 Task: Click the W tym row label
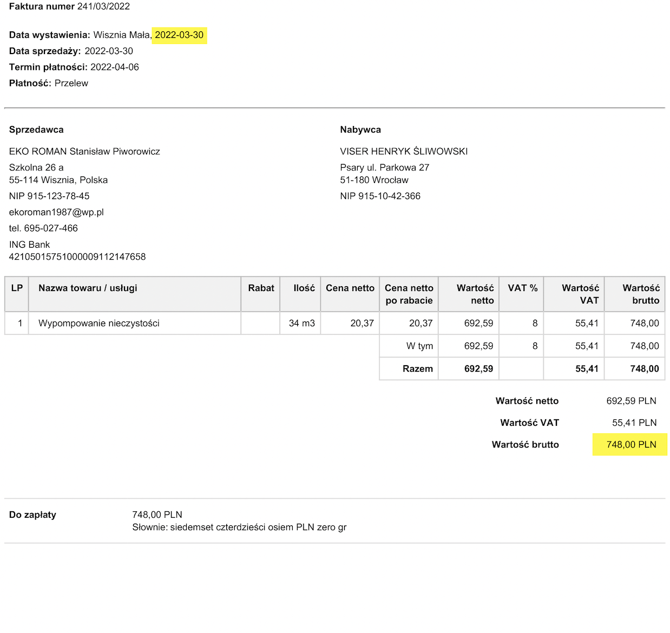point(420,346)
